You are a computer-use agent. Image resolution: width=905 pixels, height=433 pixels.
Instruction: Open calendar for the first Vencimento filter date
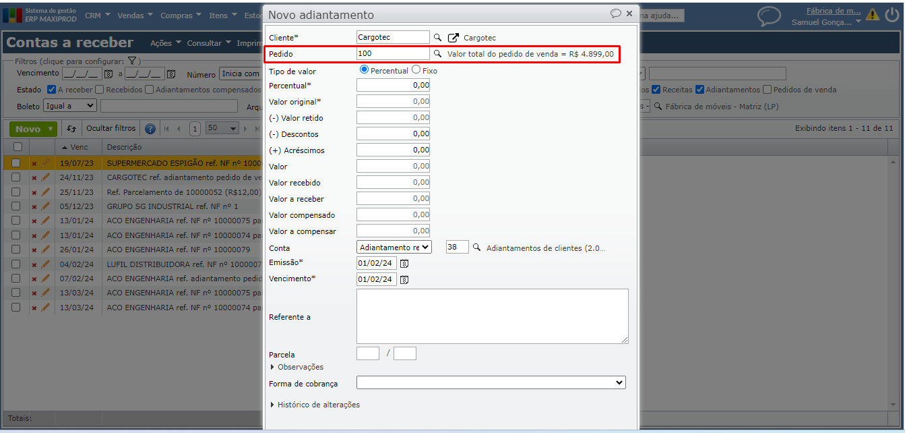(108, 74)
